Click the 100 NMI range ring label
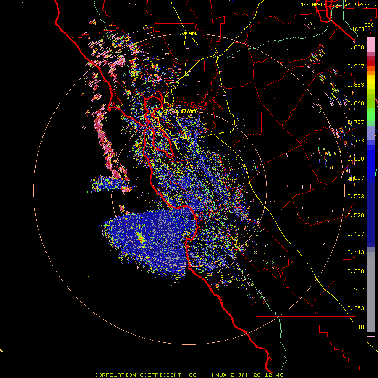 [x=189, y=33]
